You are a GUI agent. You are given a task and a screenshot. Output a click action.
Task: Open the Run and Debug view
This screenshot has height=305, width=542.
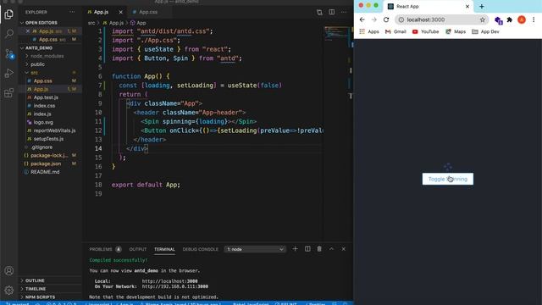click(x=9, y=73)
